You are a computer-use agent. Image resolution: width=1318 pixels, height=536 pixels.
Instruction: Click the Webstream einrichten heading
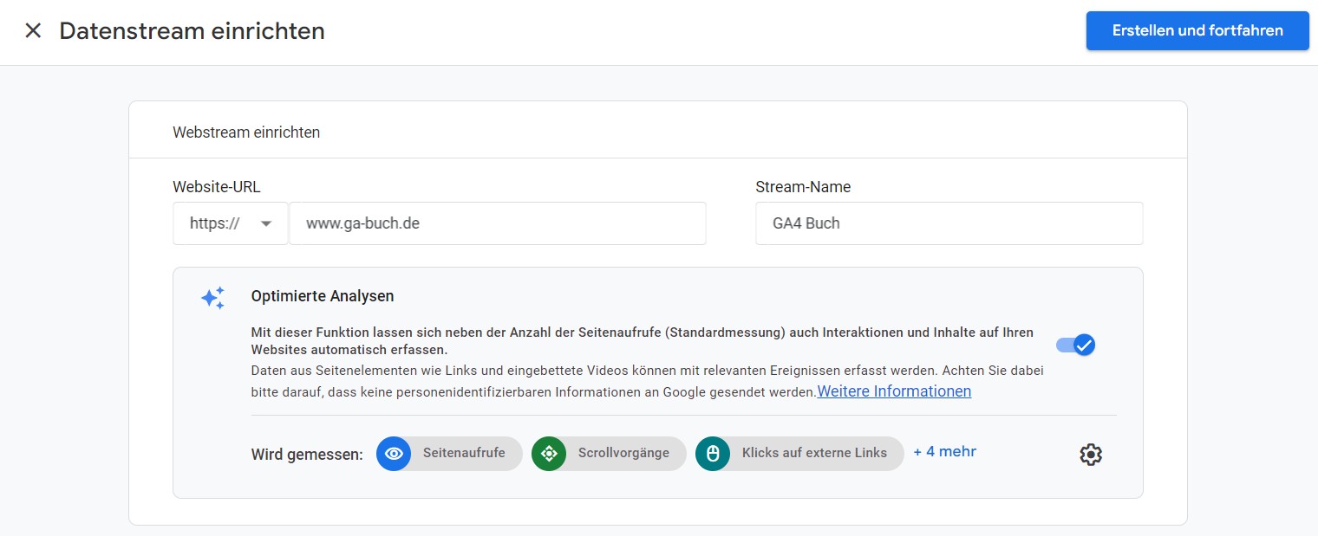(x=246, y=132)
